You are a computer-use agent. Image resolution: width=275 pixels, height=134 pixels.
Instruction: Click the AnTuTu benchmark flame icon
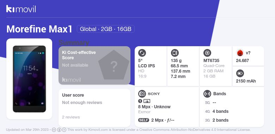[240, 53]
